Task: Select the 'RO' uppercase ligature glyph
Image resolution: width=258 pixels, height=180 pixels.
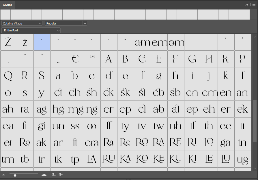Action: tap(143, 143)
